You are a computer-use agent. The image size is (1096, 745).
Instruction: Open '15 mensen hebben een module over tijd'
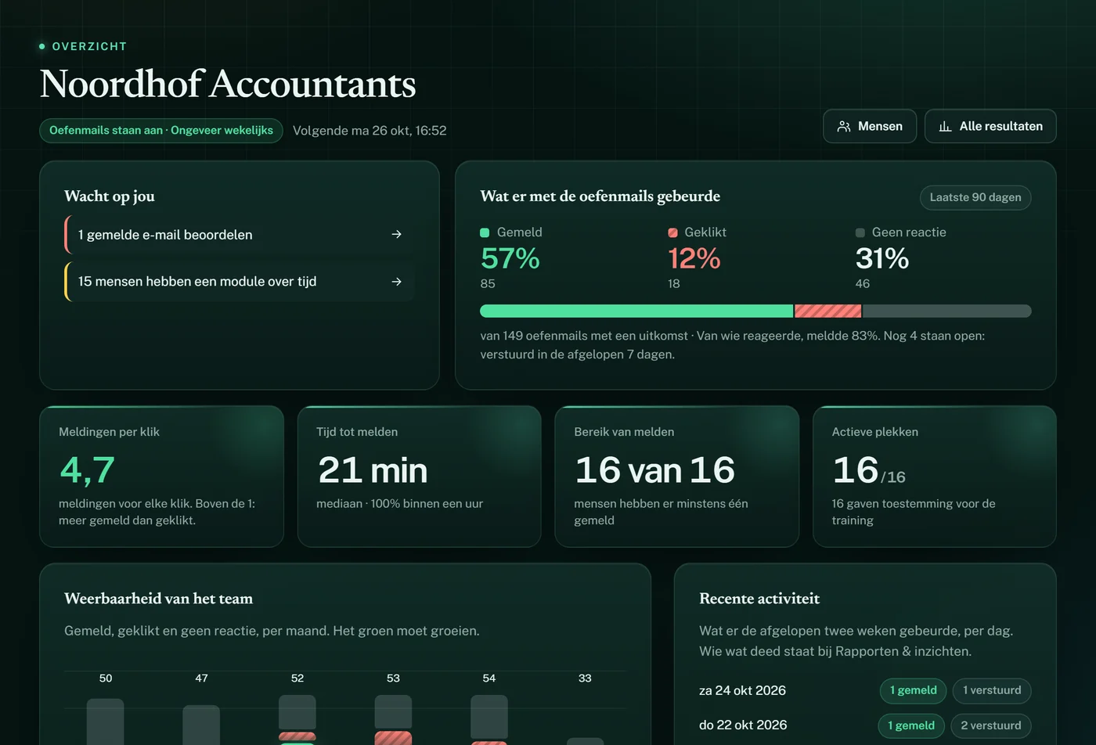(x=240, y=282)
